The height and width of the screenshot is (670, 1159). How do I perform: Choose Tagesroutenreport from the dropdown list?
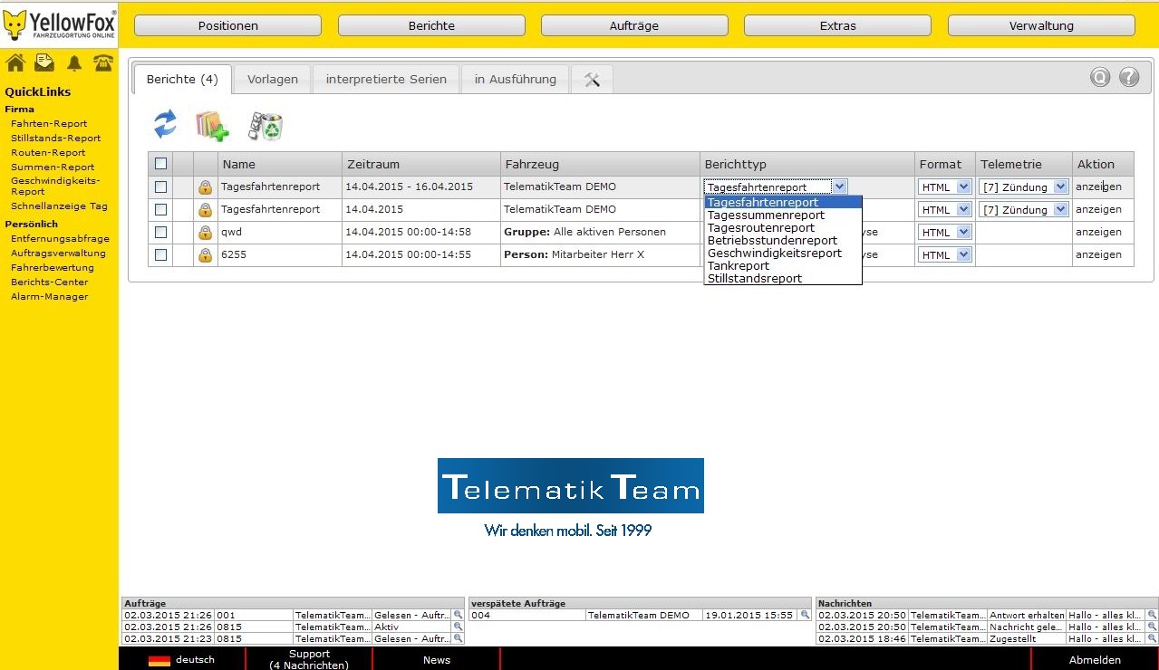(783, 228)
